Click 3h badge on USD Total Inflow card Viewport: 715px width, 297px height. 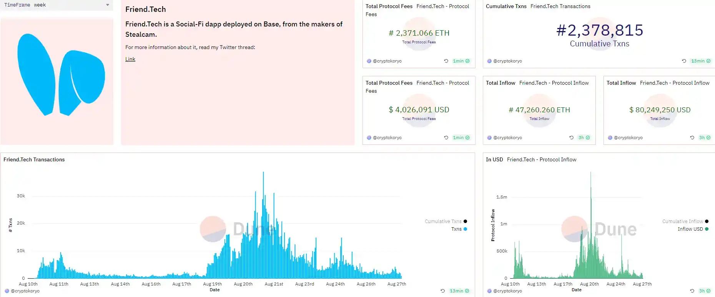pos(705,138)
